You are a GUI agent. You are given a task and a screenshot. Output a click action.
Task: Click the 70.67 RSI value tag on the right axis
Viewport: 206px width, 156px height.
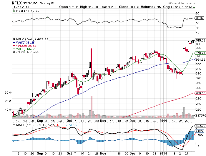coord(200,18)
